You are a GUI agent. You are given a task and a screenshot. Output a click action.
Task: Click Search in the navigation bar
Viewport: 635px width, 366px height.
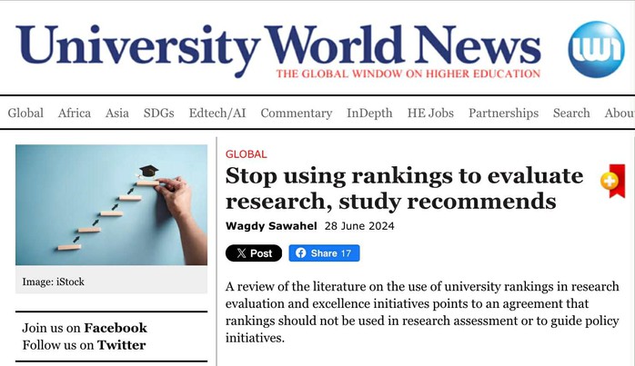(571, 114)
